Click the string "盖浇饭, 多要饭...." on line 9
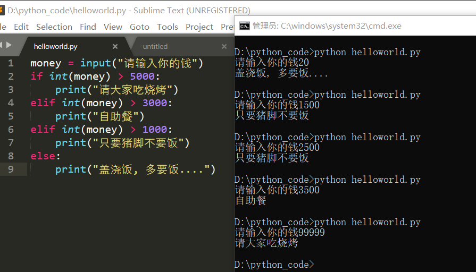 [x=152, y=169]
